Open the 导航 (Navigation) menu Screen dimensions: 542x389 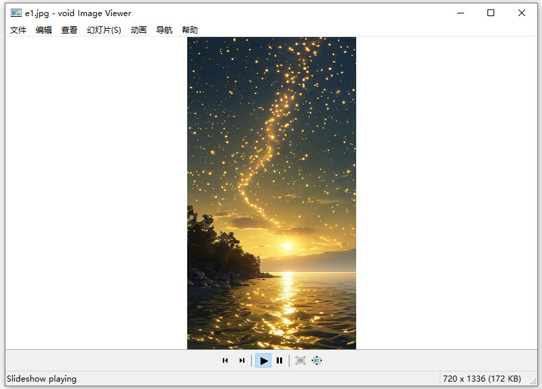click(164, 30)
